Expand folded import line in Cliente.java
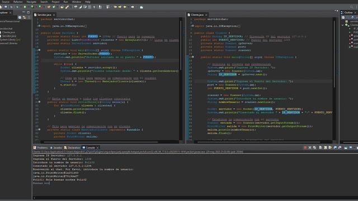Viewport: 358px width, 201px height. (x=193, y=26)
